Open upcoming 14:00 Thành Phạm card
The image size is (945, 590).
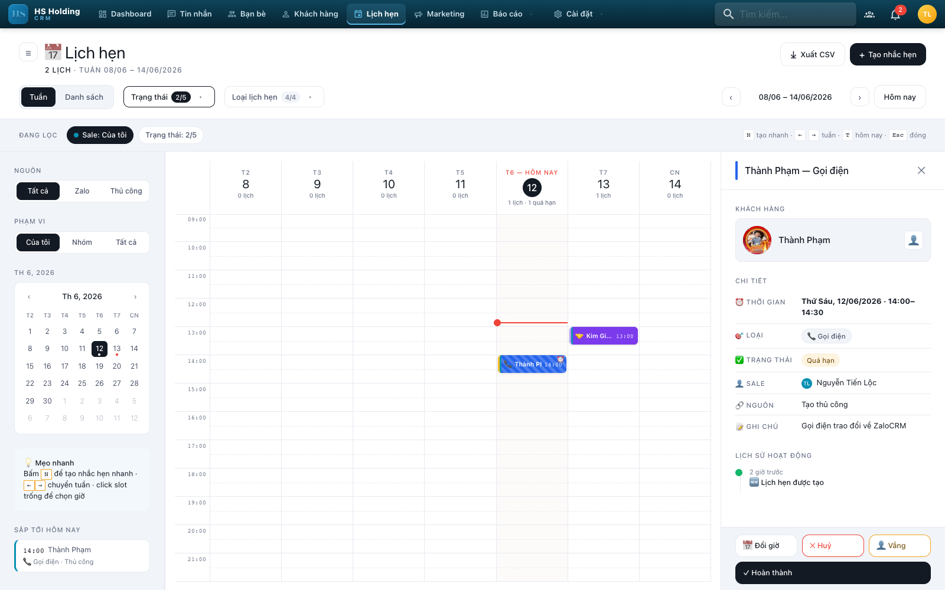pos(82,556)
